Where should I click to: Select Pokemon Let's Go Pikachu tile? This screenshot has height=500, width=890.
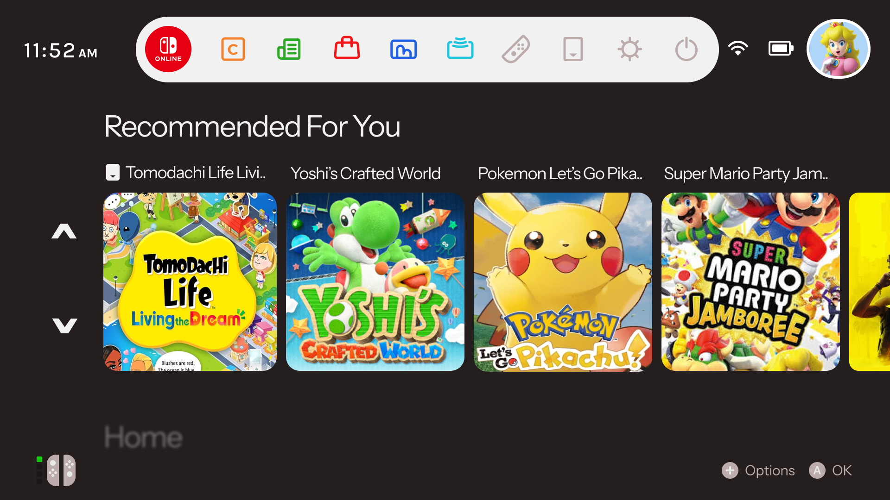coord(563,281)
